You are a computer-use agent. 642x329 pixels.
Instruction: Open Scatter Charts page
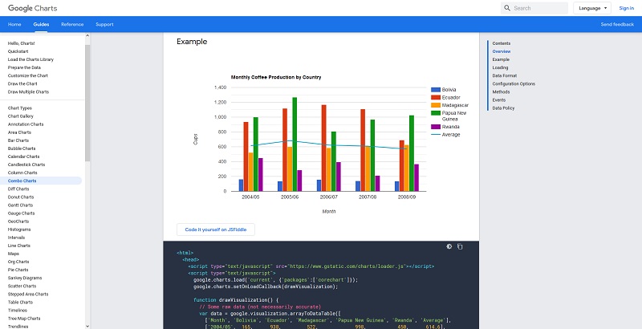22,286
